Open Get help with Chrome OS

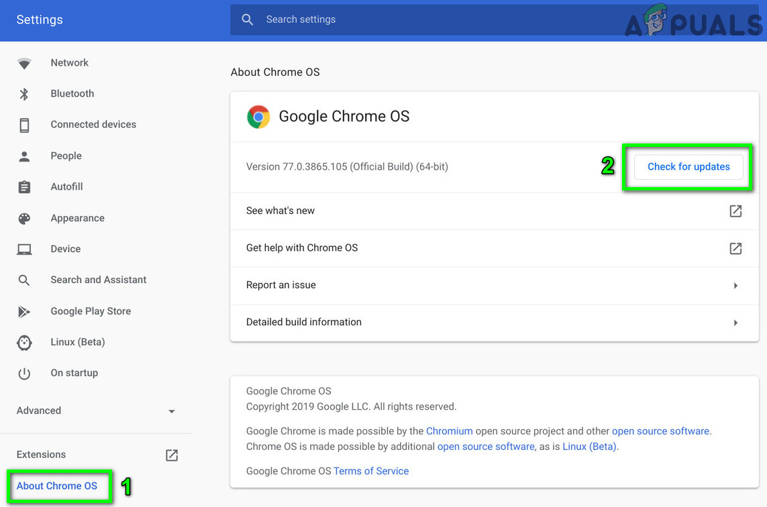(x=302, y=248)
